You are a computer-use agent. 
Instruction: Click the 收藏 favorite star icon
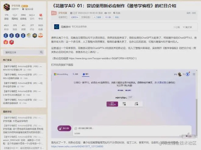click(x=114, y=13)
